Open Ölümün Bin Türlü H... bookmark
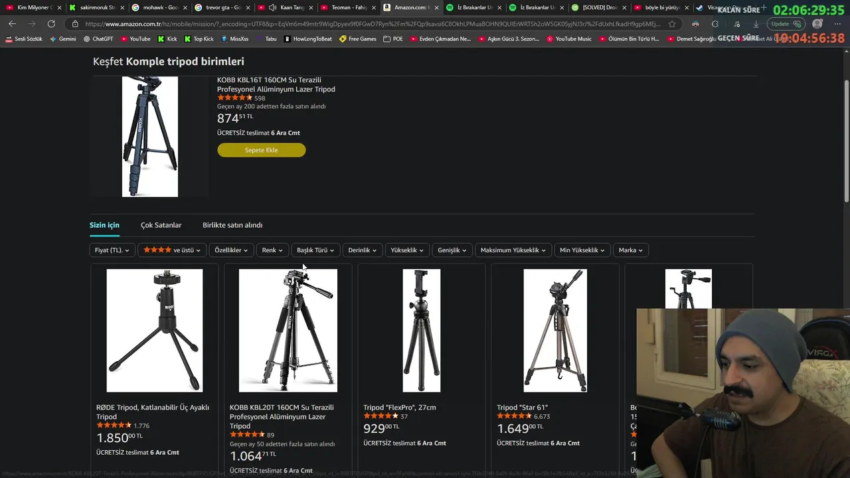850x478 pixels. (x=629, y=39)
